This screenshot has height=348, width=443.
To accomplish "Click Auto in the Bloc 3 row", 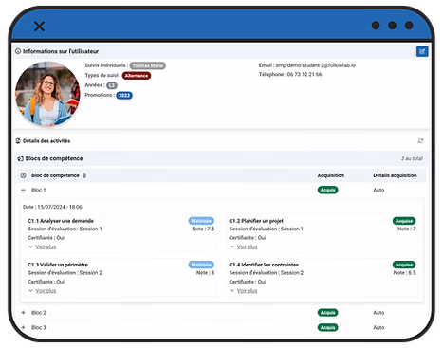I will tap(378, 327).
